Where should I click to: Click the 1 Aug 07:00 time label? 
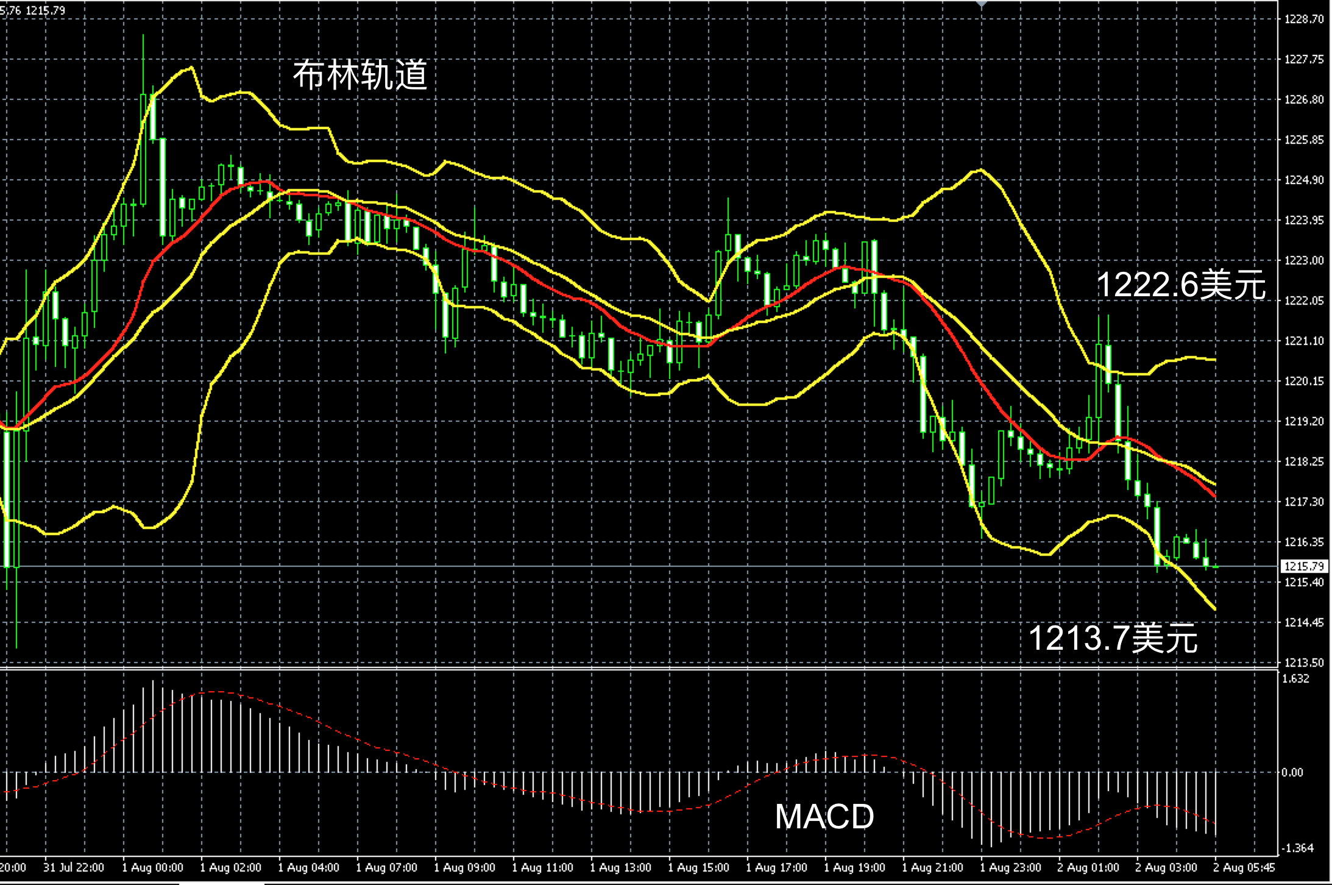point(386,867)
